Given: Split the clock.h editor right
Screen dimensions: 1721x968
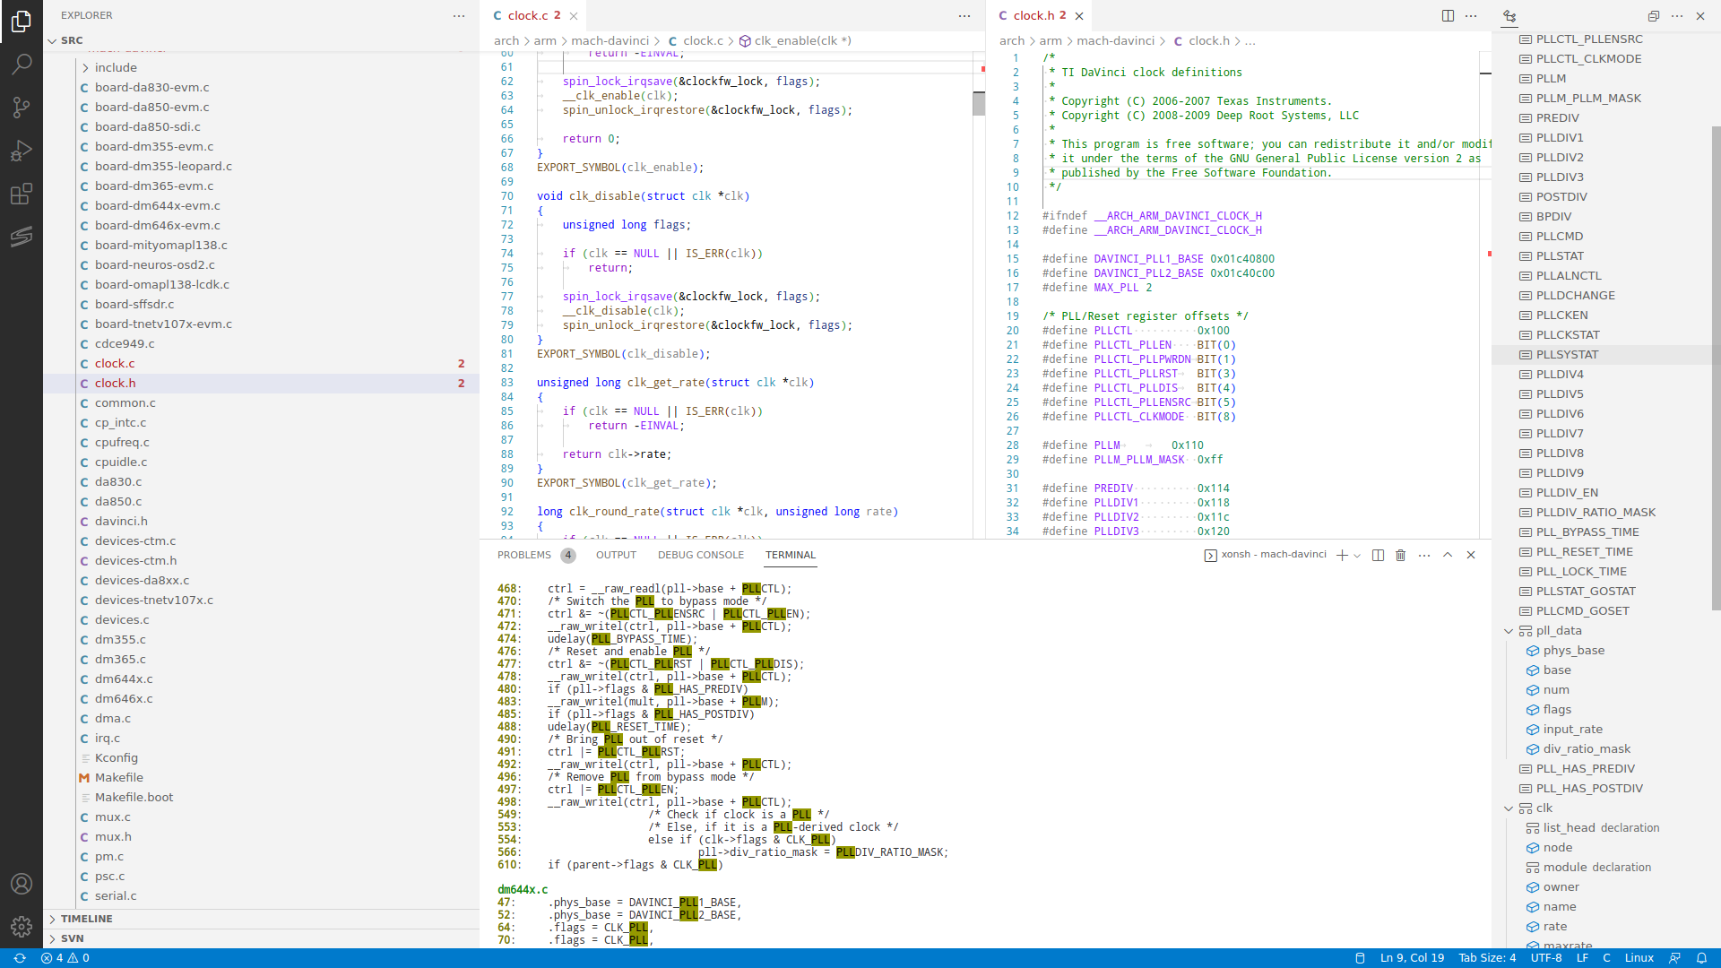Looking at the screenshot, I should coord(1448,15).
